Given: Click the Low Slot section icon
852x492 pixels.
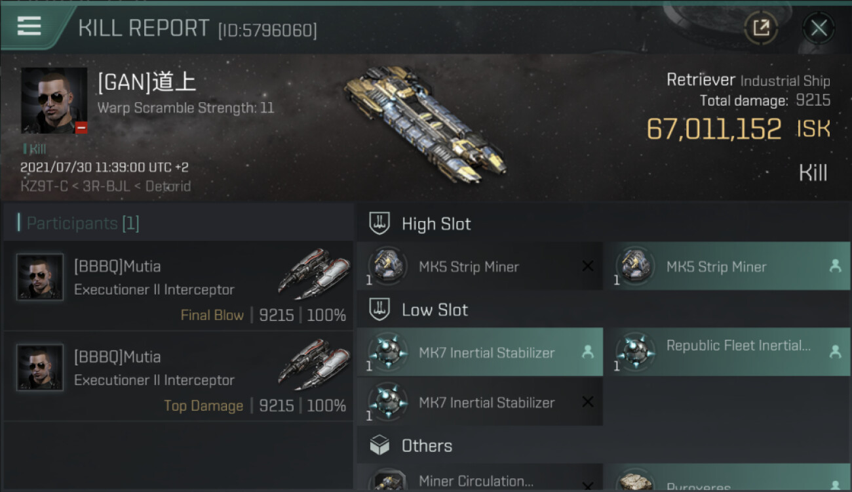Looking at the screenshot, I should pyautogui.click(x=379, y=310).
